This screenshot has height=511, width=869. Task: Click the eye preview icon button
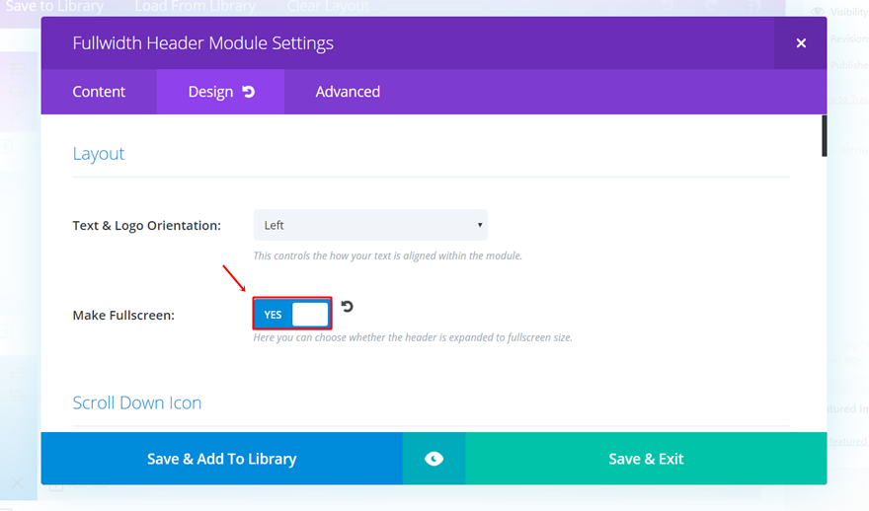(434, 459)
